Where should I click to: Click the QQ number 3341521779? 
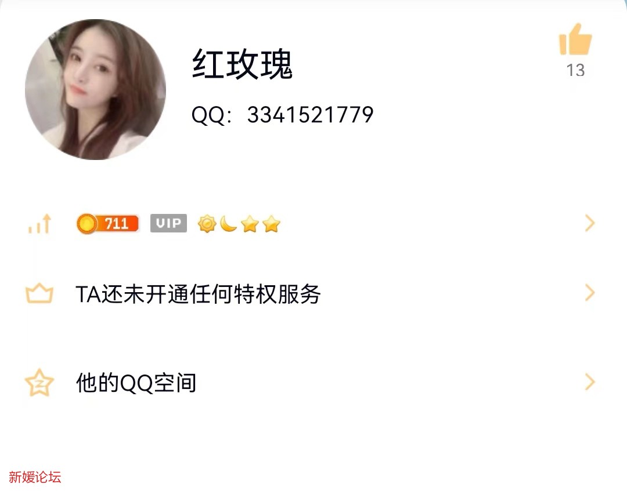(310, 115)
